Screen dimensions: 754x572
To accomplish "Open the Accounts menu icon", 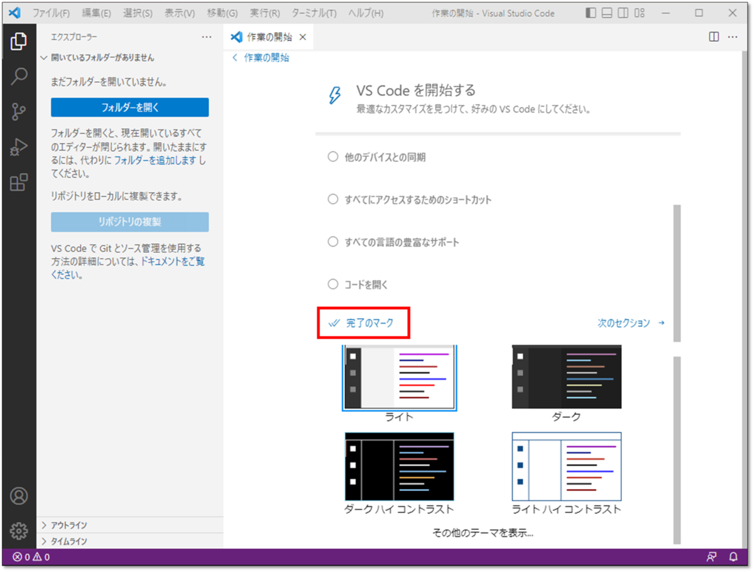I will [x=19, y=495].
